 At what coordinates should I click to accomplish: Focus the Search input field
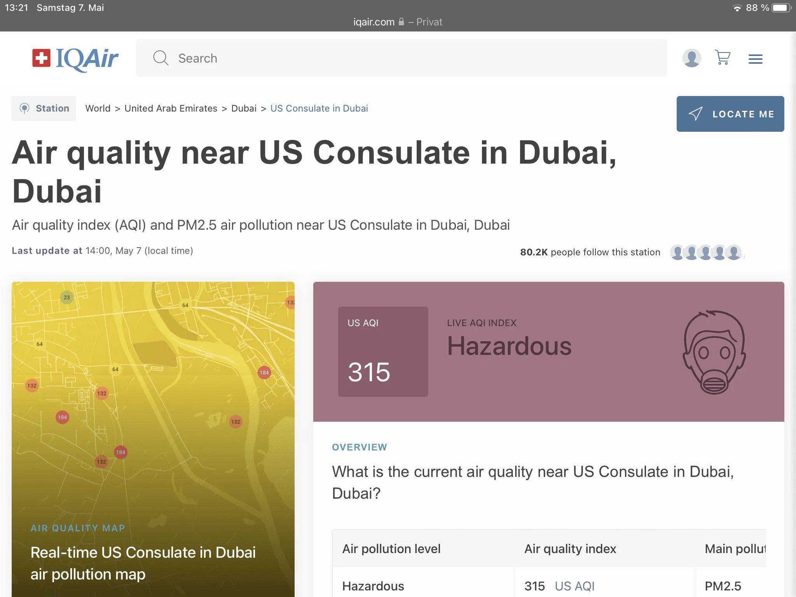401,58
